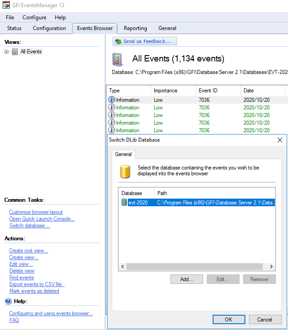
Task: Select All Events in Views tree
Action: [x=31, y=52]
